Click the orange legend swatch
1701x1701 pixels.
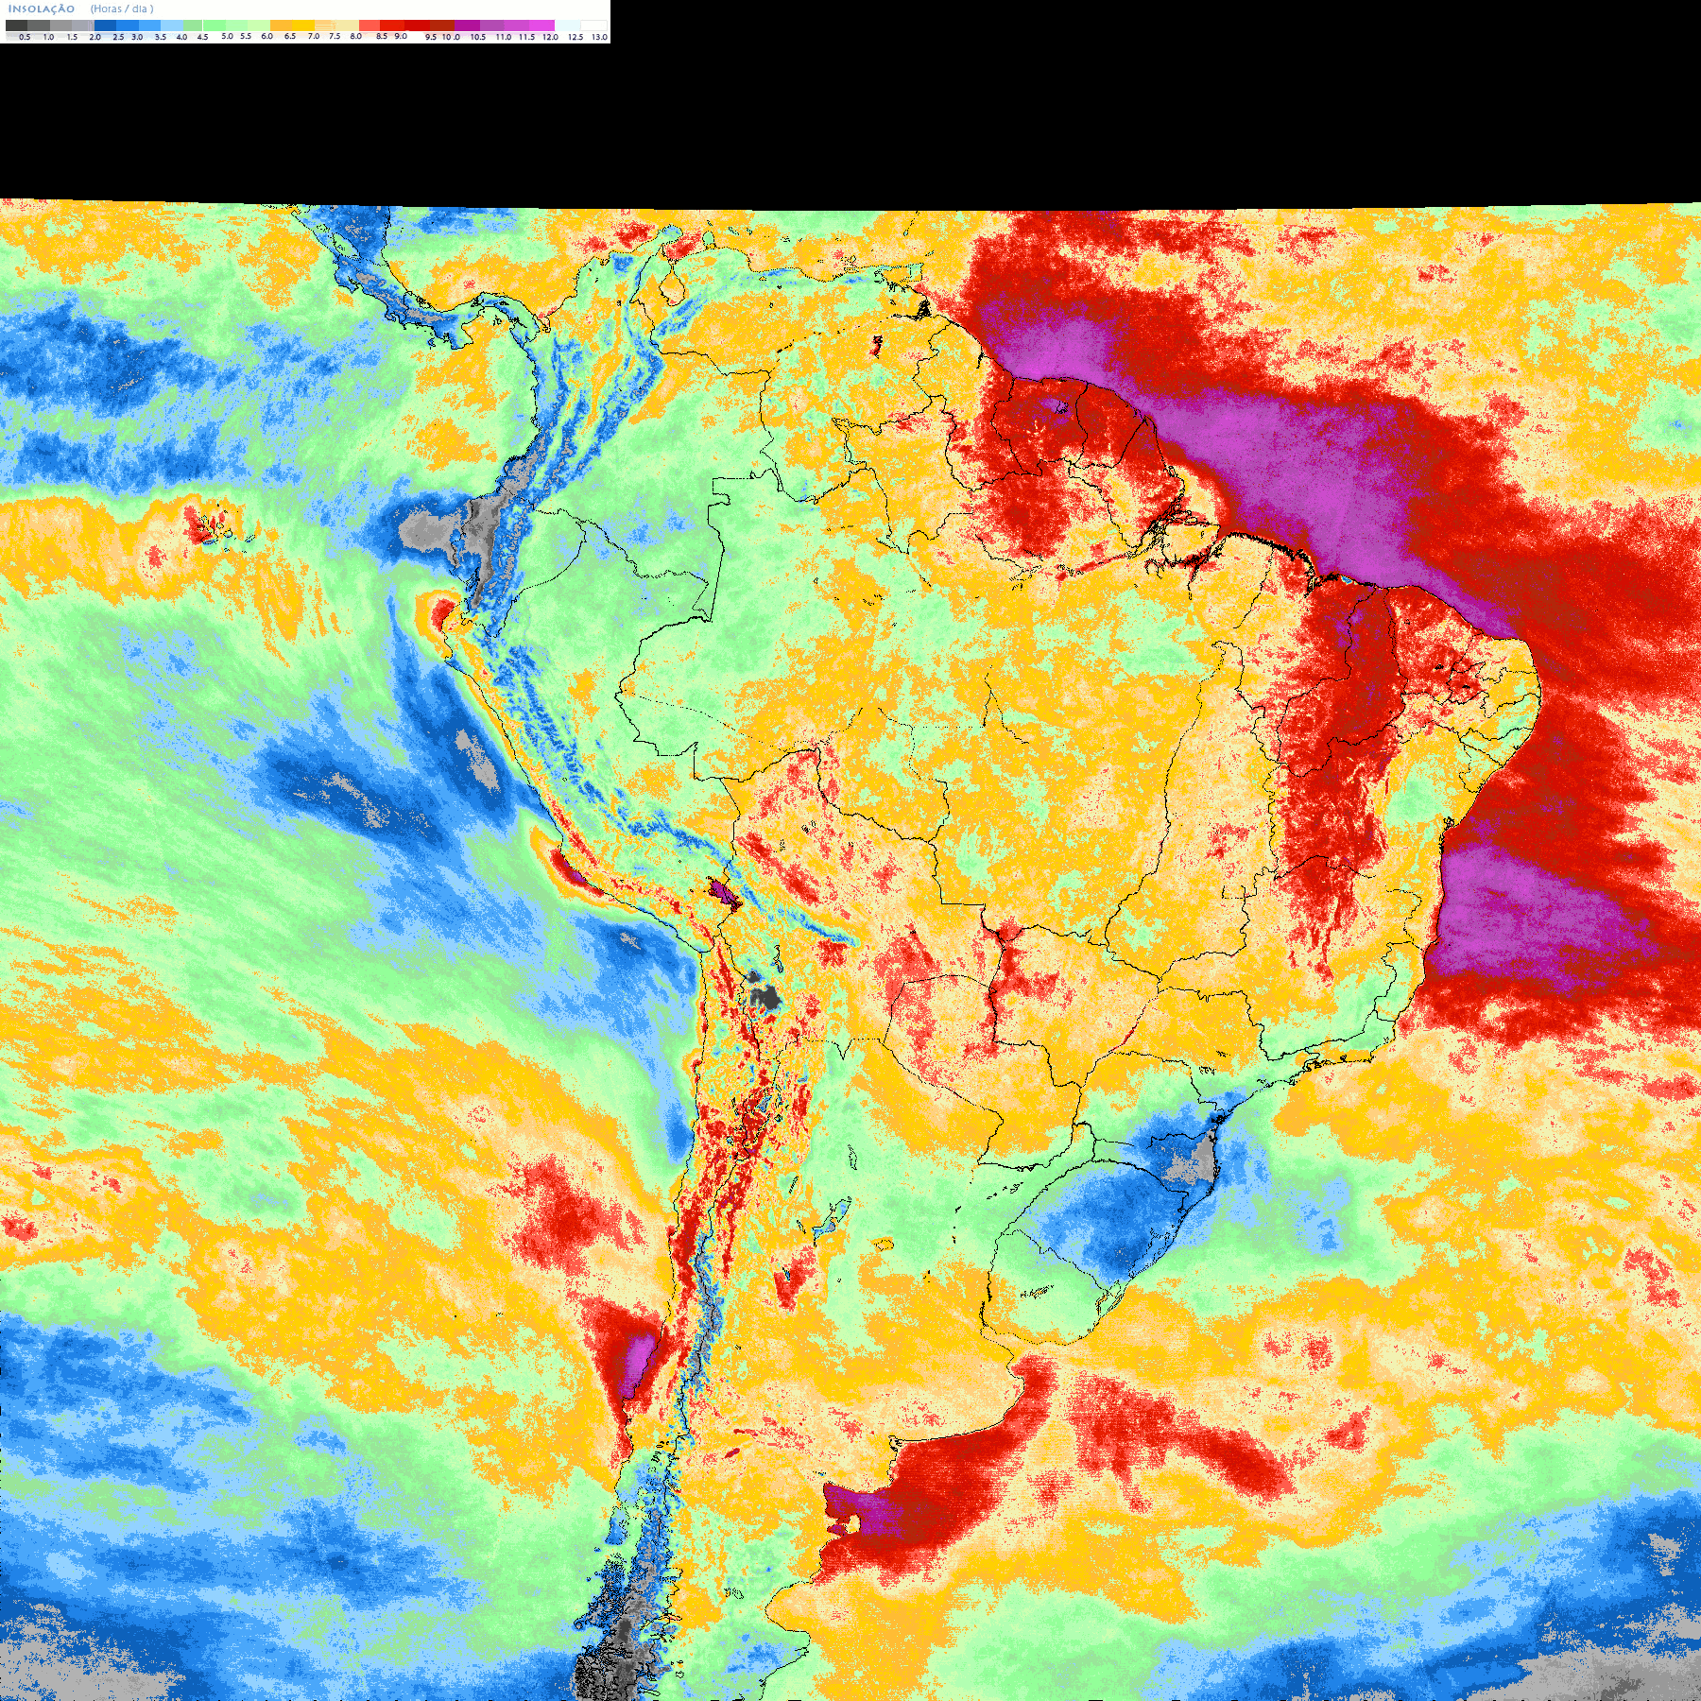(x=281, y=26)
